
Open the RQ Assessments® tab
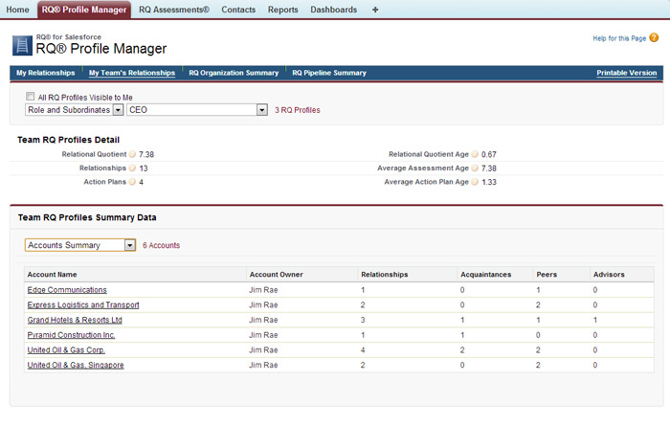174,10
